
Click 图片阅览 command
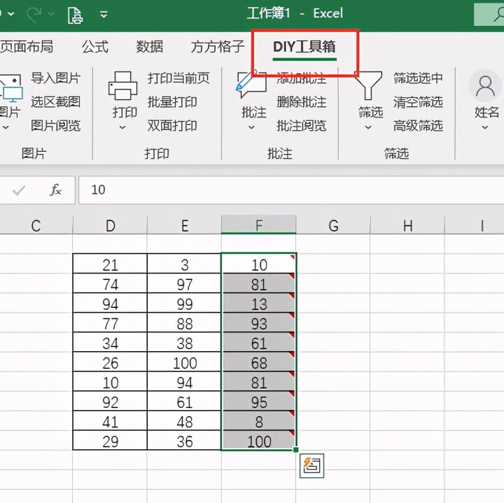55,126
